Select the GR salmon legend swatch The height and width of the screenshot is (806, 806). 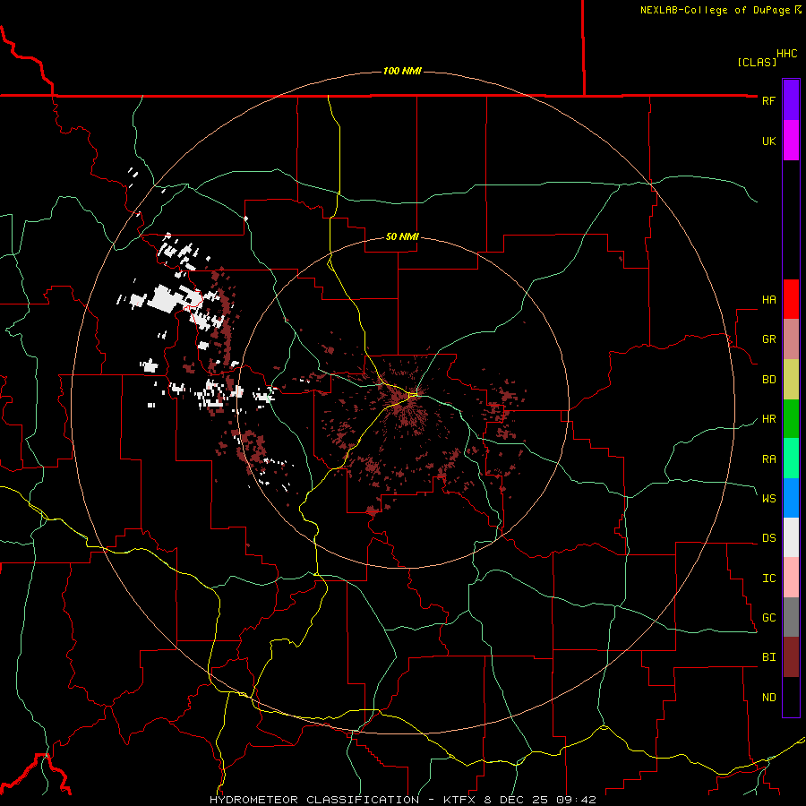[791, 339]
